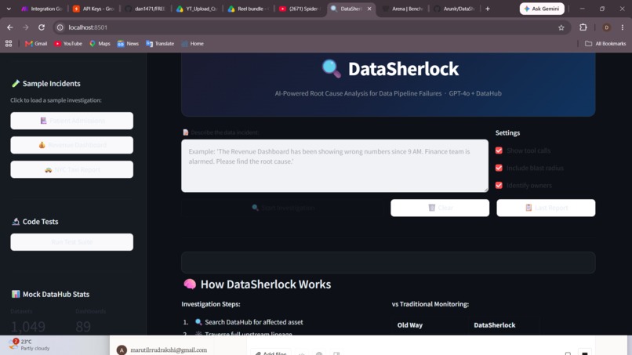Switch to the API Keys tab
This screenshot has width=632, height=355.
94,9
